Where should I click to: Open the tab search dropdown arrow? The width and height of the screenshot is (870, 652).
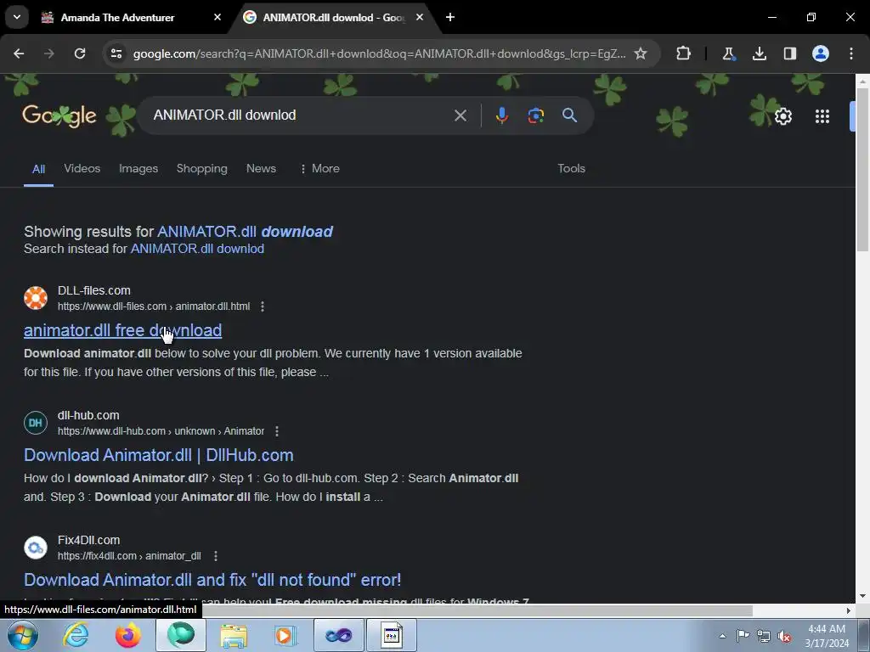pyautogui.click(x=17, y=17)
